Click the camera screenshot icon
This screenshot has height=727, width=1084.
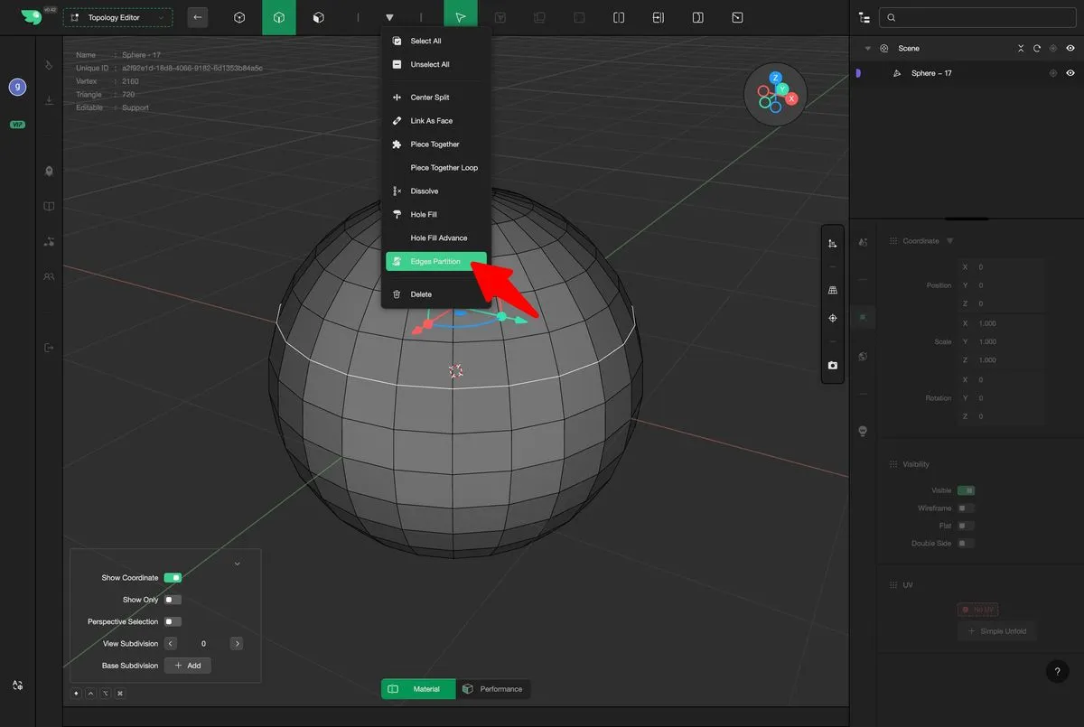(x=832, y=366)
